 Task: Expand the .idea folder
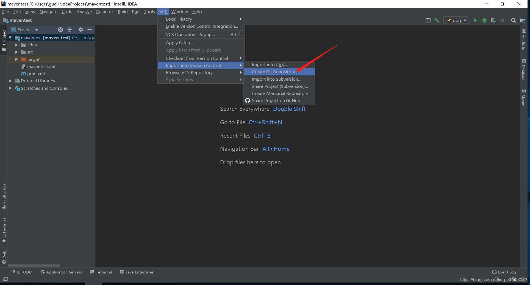pyautogui.click(x=16, y=45)
